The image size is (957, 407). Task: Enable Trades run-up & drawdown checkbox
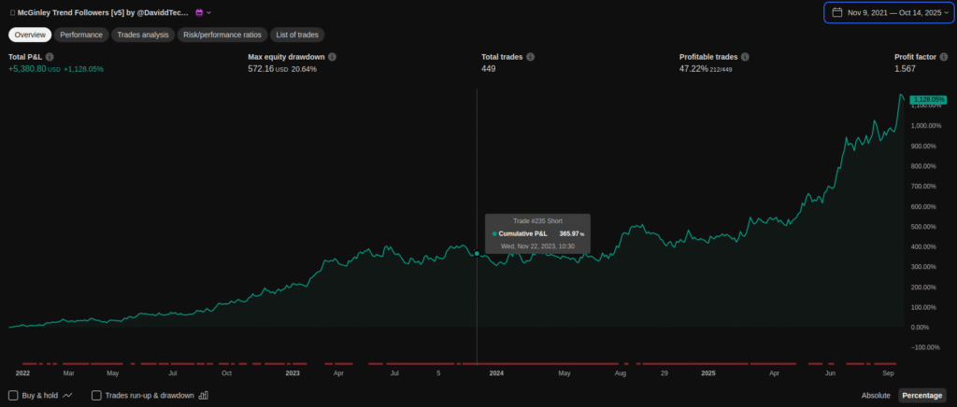pyautogui.click(x=97, y=395)
